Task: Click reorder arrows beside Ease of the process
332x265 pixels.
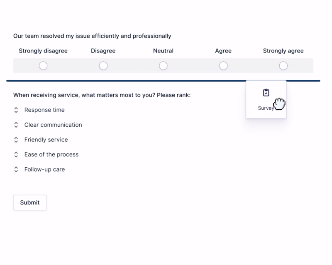Action: [x=16, y=155]
